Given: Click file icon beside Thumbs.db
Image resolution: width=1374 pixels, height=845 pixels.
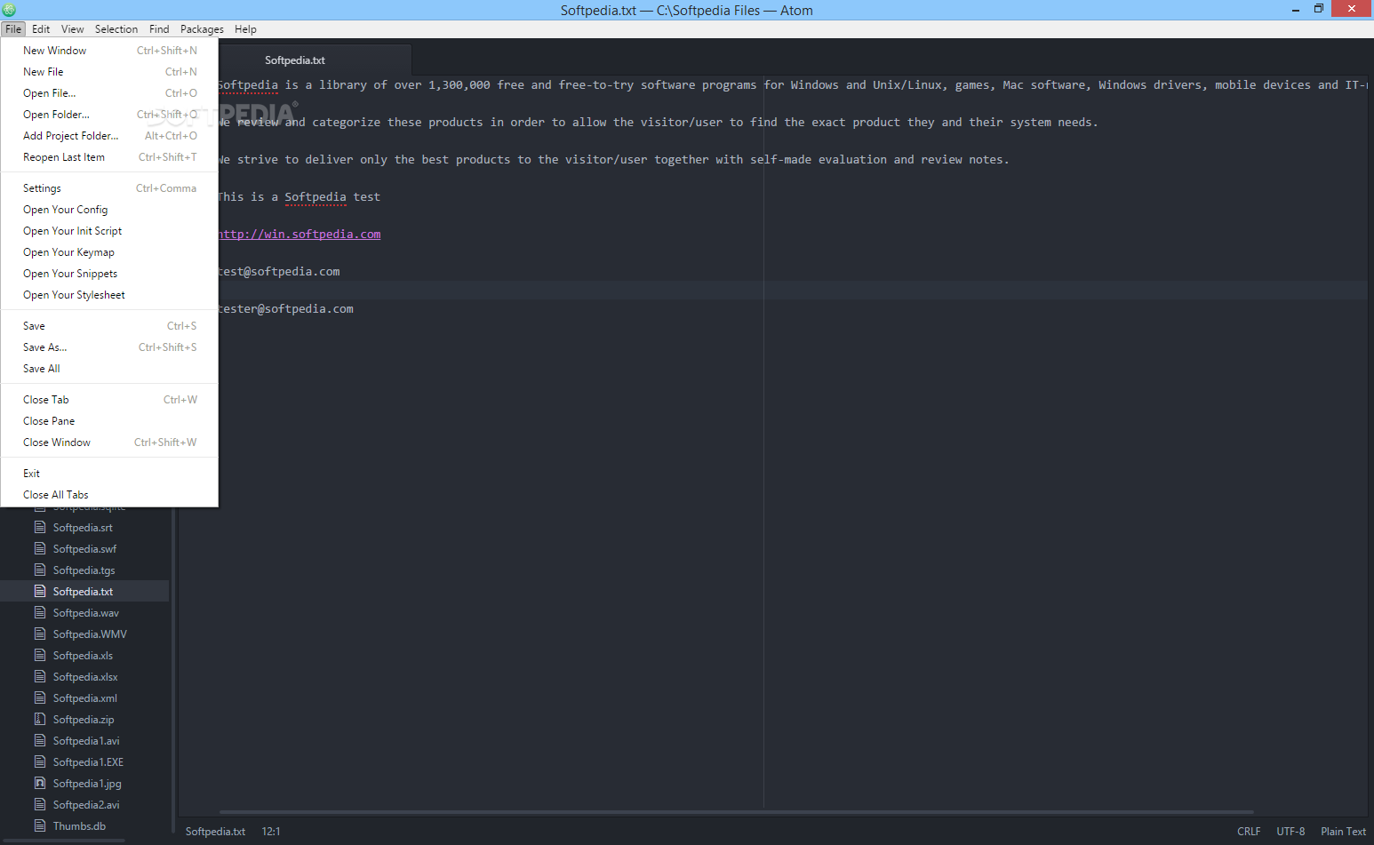Looking at the screenshot, I should [40, 825].
